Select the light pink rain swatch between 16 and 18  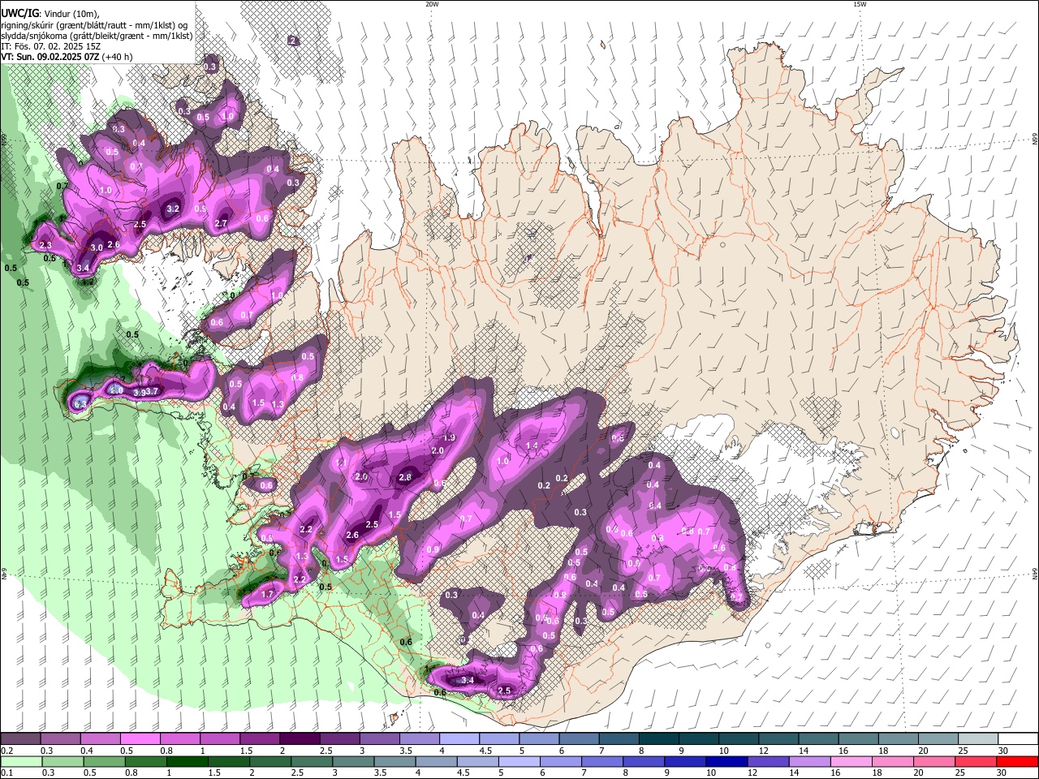(851, 761)
